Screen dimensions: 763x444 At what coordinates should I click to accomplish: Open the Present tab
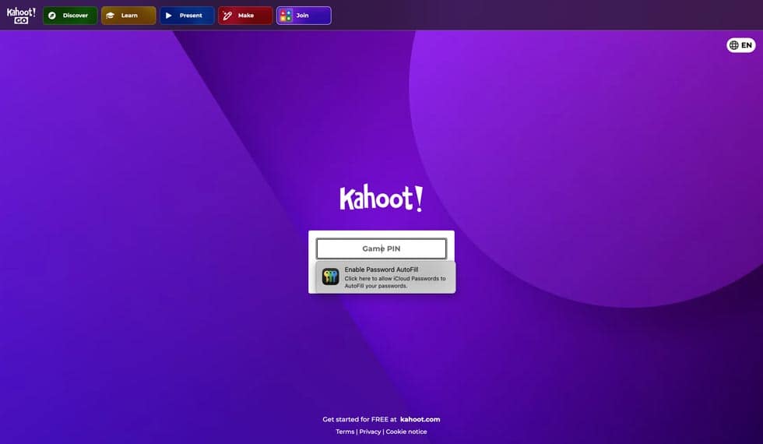pos(187,16)
